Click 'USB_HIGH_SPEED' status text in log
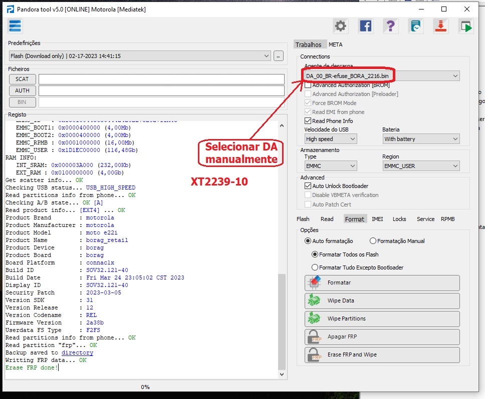The image size is (485, 399). 111,187
